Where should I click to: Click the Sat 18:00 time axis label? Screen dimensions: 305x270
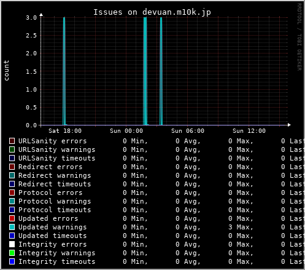(65, 131)
